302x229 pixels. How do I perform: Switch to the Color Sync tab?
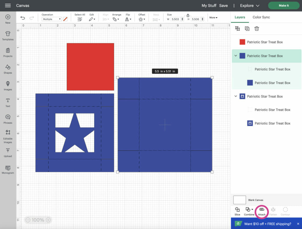pos(261,17)
